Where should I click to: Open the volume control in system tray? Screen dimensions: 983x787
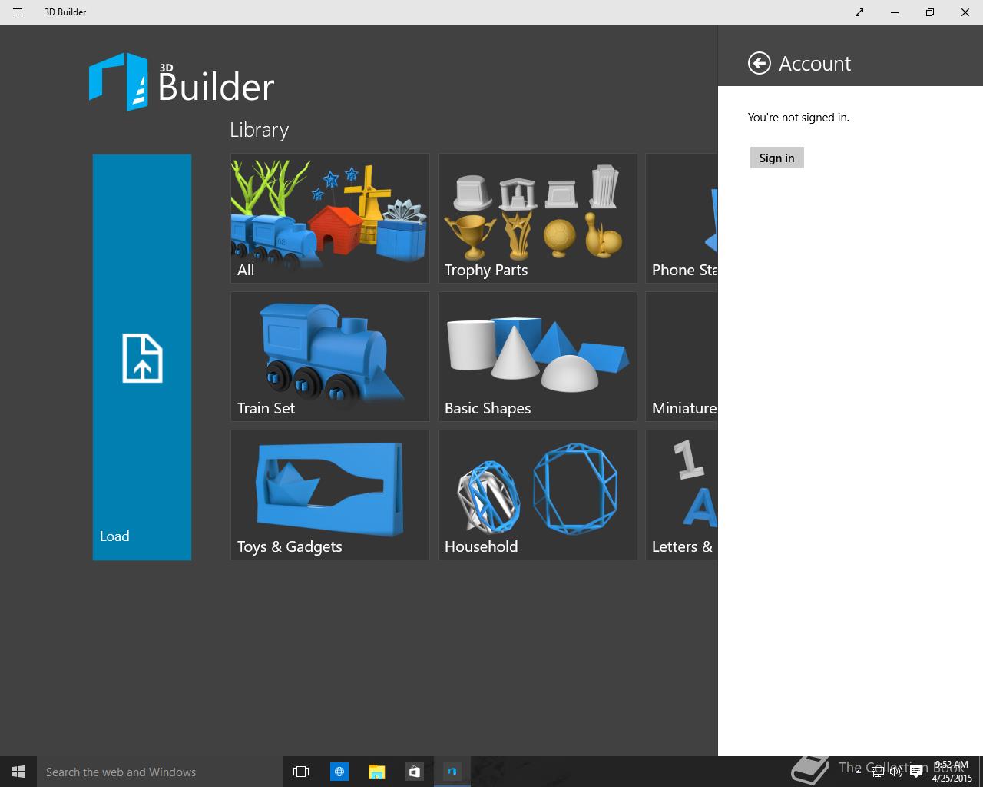pos(896,772)
